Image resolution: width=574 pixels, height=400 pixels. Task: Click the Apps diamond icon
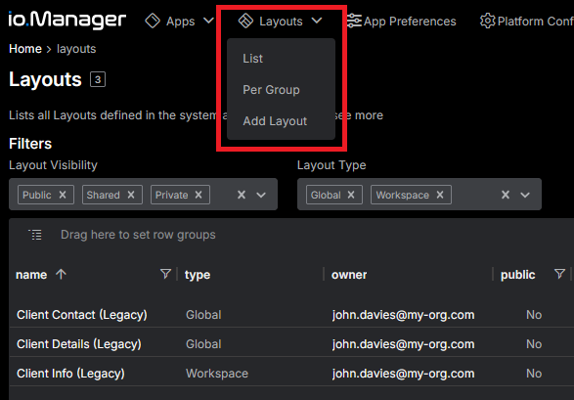153,21
